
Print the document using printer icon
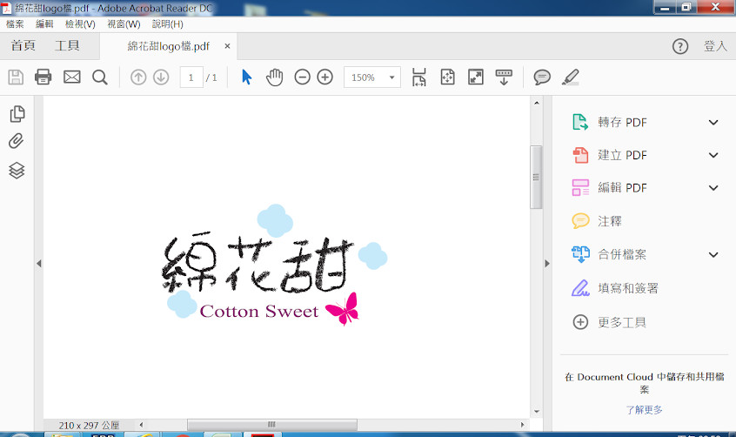(43, 77)
